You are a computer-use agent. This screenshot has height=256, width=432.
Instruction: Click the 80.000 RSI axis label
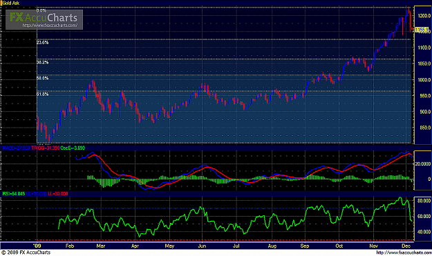(424, 201)
